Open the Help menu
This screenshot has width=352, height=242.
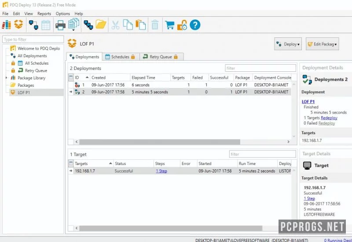pos(79,14)
